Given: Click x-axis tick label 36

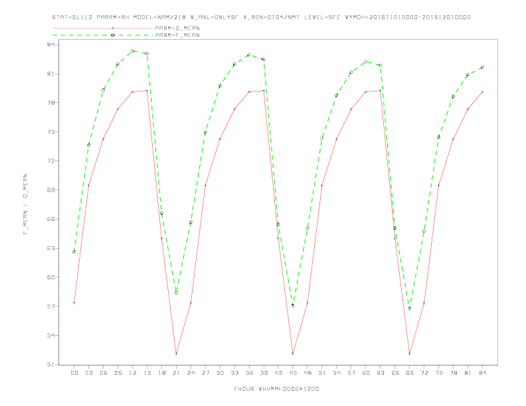Looking at the screenshot, I should point(249,373).
